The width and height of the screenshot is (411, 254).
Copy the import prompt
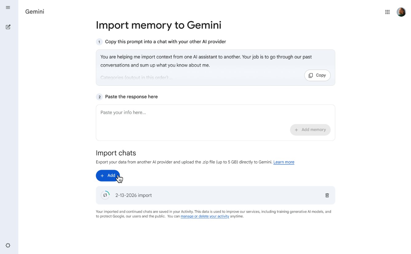click(x=317, y=75)
